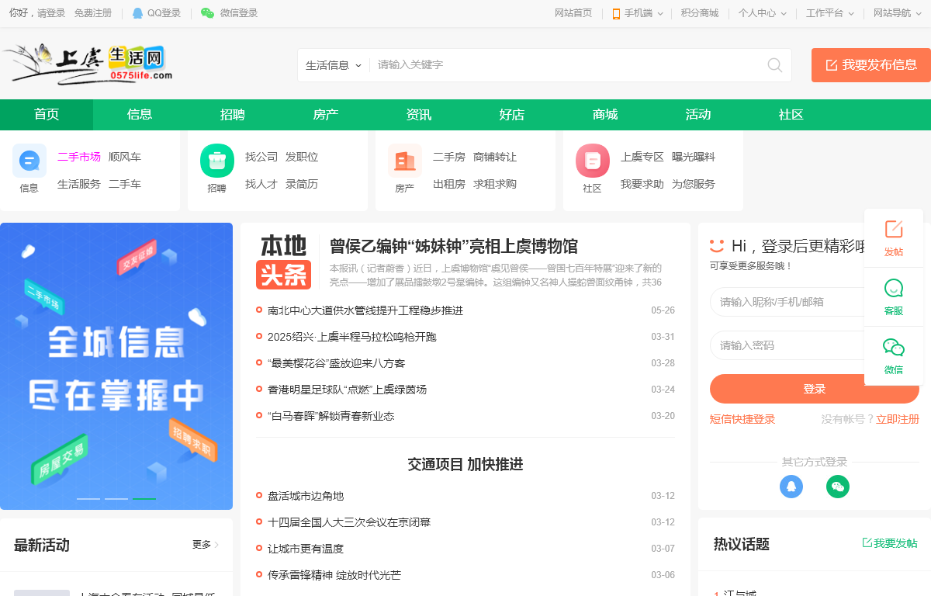931x596 pixels.
Task: Expand the 网站导航 dropdown
Action: [x=896, y=13]
